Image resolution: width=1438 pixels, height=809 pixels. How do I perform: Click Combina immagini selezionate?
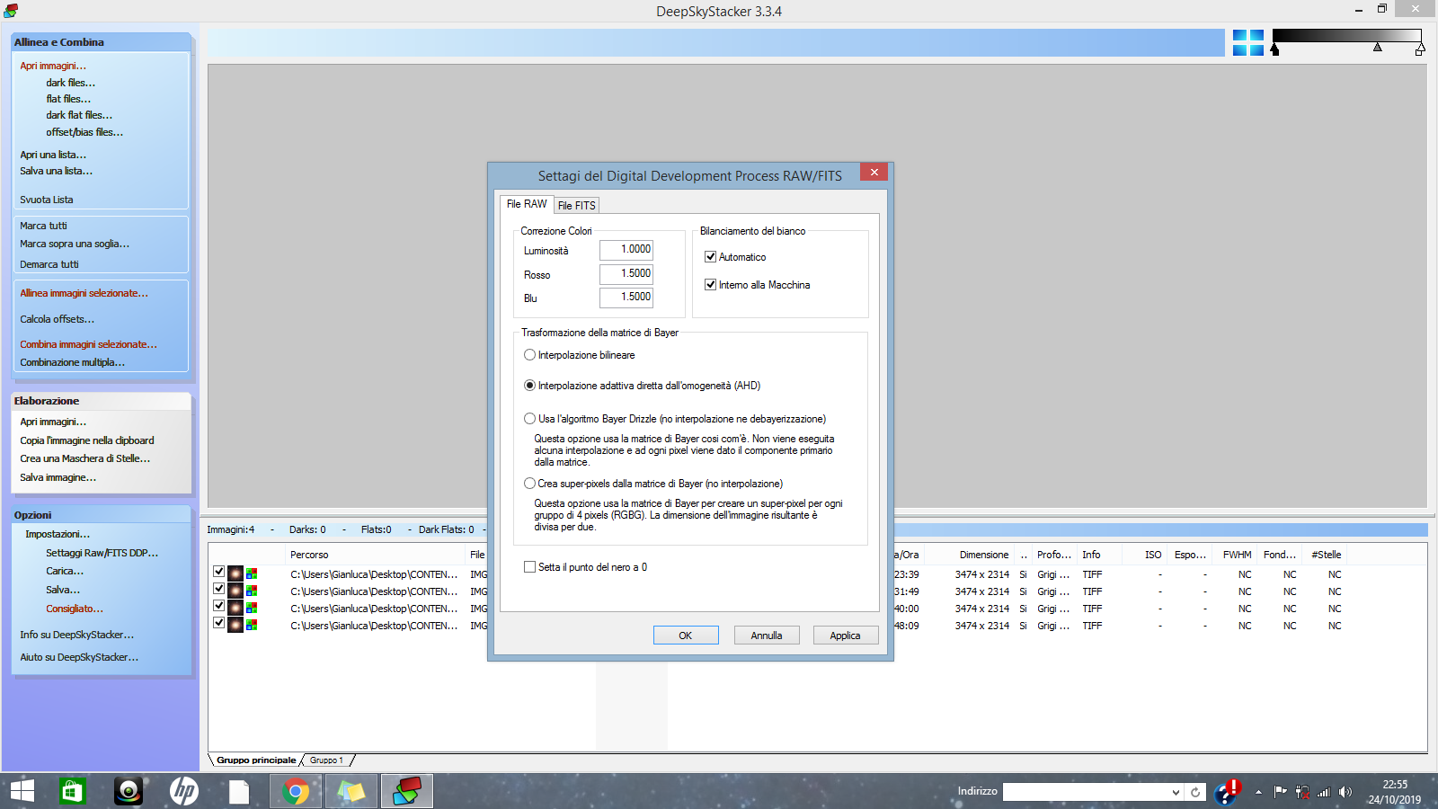(x=88, y=344)
